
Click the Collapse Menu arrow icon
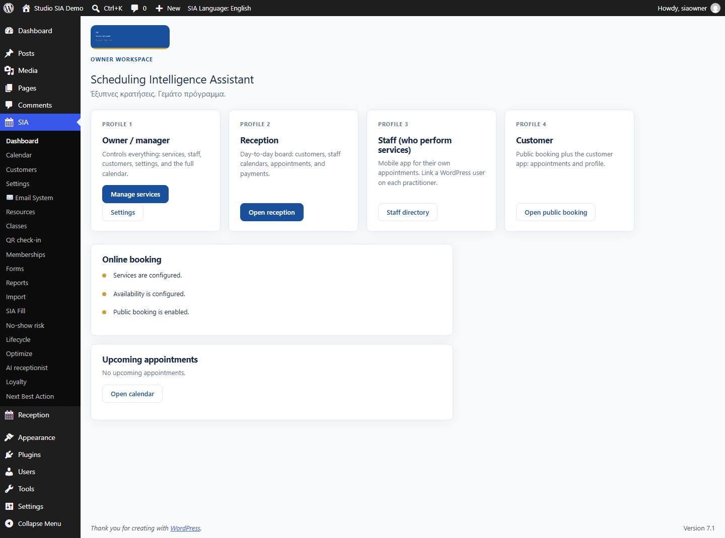(9, 523)
